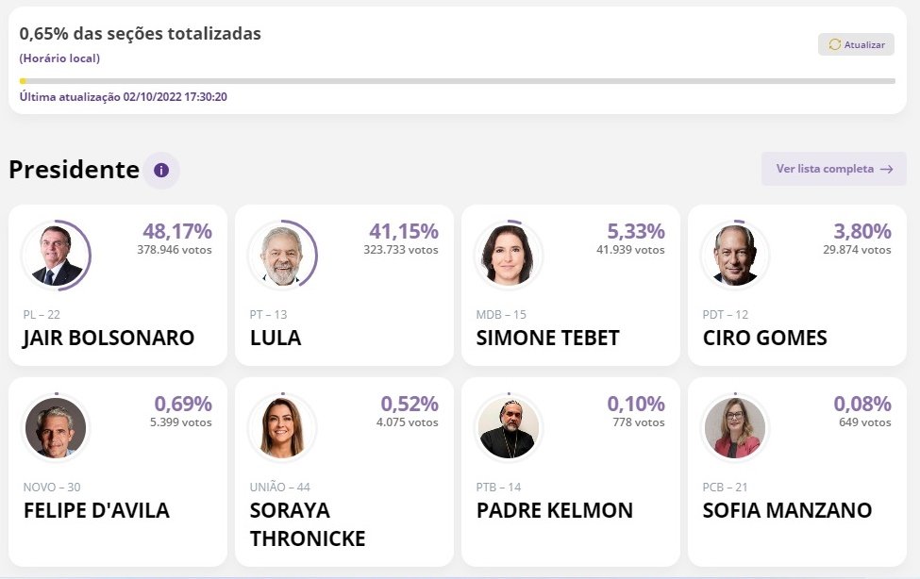920x579 pixels.
Task: Click the sections totalized progress bar
Action: (x=458, y=81)
